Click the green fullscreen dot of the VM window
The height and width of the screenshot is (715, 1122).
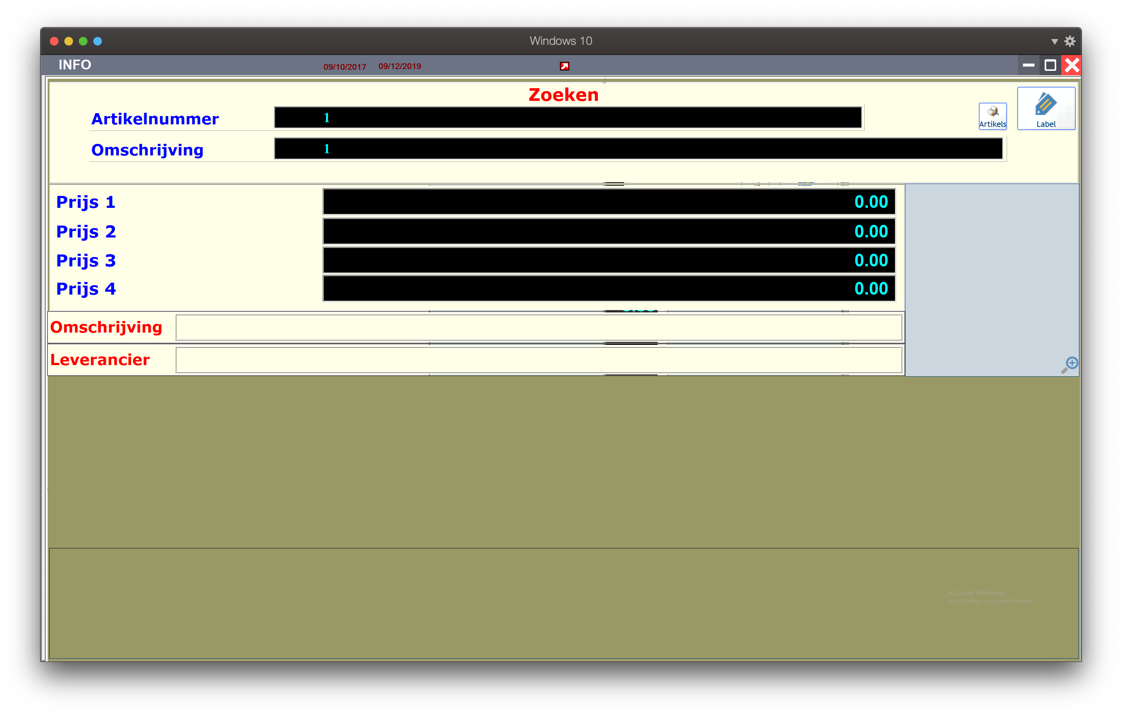coord(83,41)
